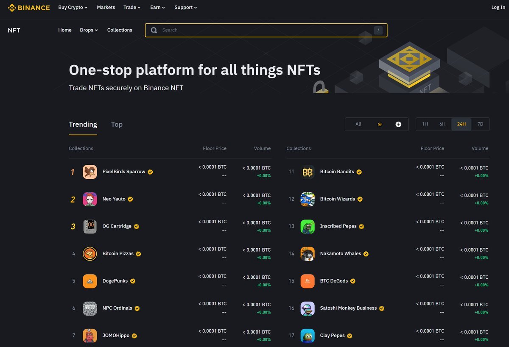Image resolution: width=509 pixels, height=347 pixels.
Task: Switch to the Trending tab
Action: pyautogui.click(x=83, y=124)
